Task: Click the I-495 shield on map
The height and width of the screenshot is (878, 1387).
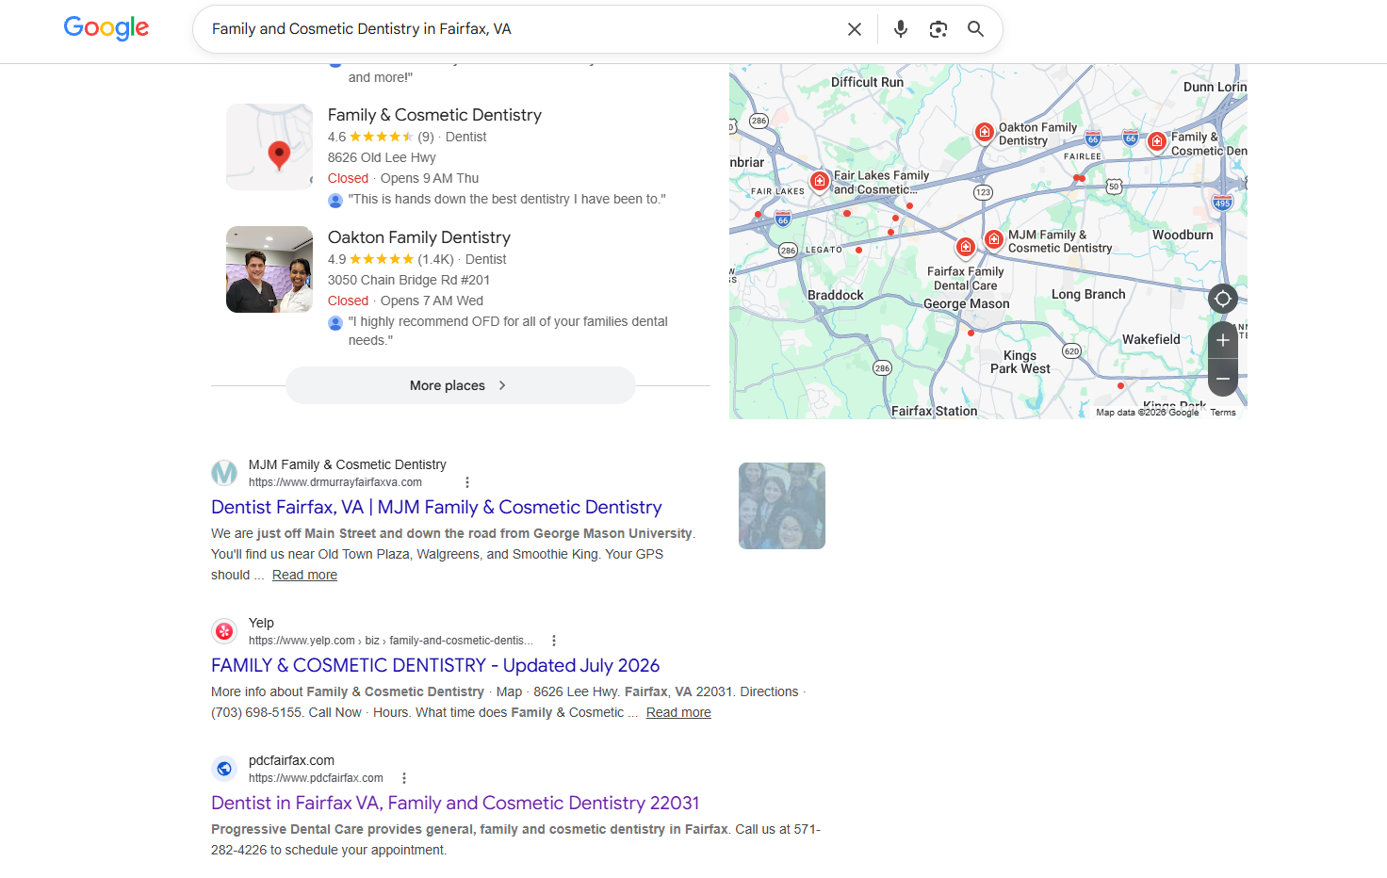Action: click(x=1222, y=203)
